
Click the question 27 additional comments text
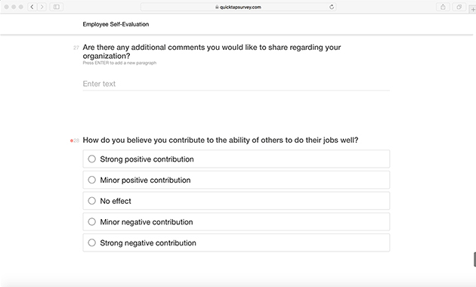click(x=212, y=51)
